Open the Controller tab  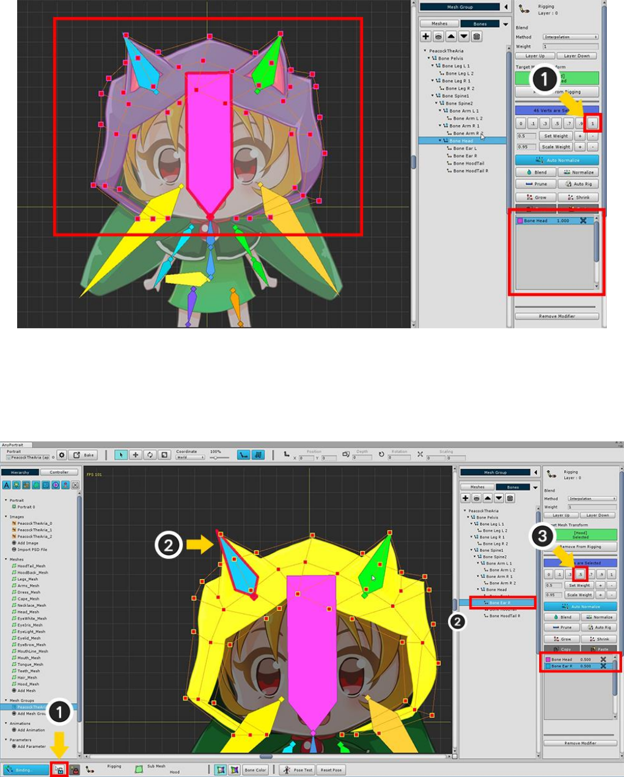(59, 473)
